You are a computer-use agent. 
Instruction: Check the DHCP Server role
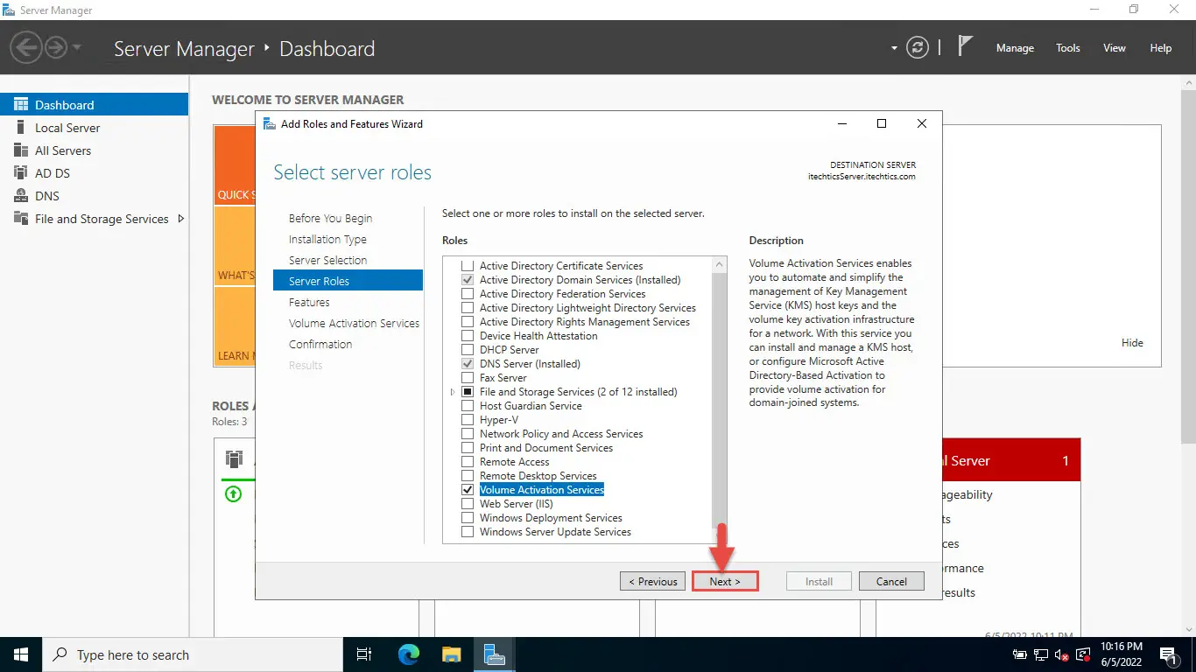[x=468, y=350]
